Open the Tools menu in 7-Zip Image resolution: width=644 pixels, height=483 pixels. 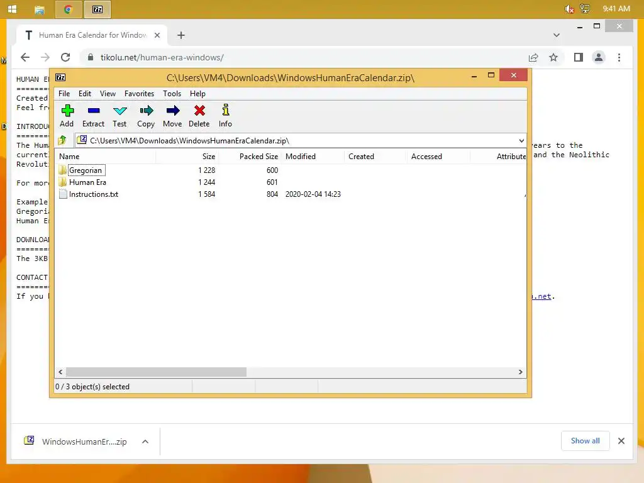(172, 94)
